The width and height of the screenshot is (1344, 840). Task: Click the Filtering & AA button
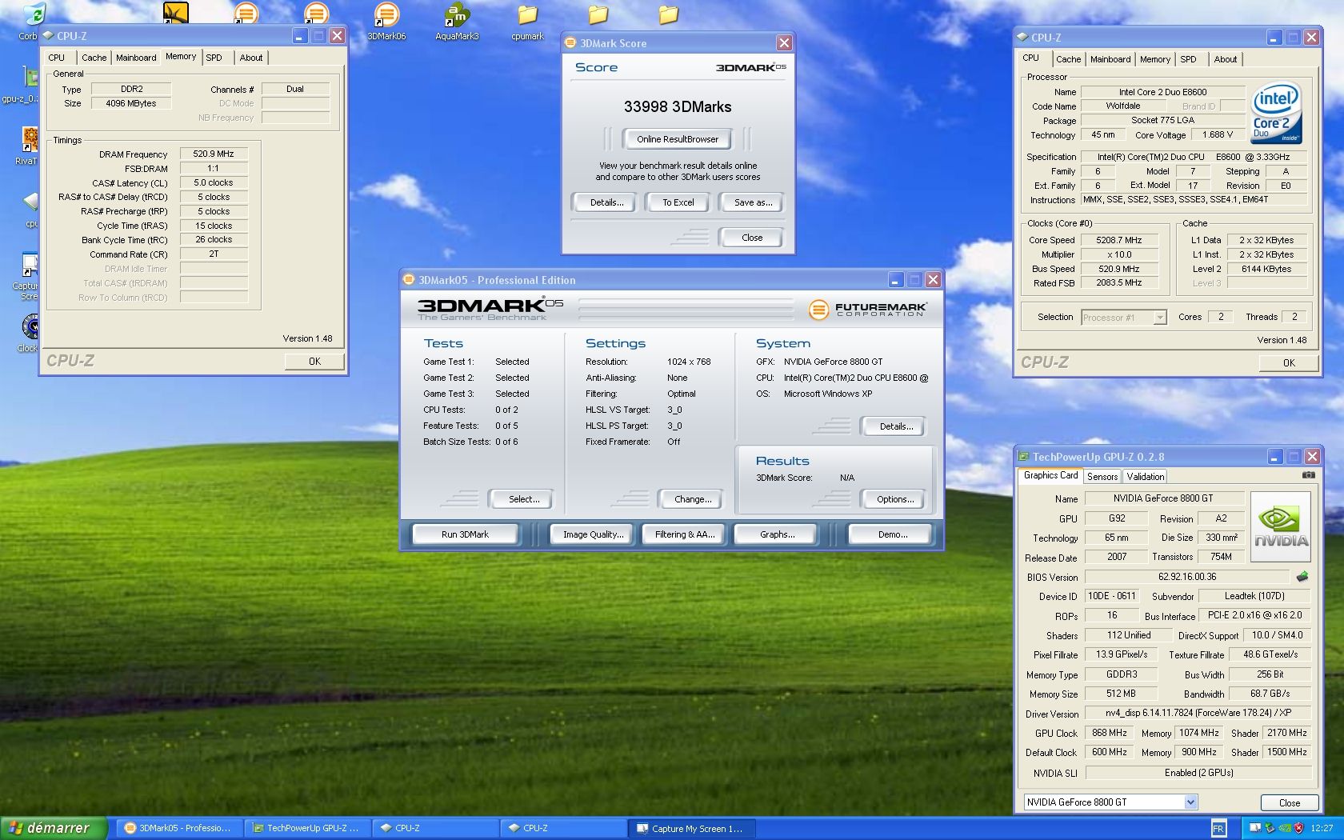pyautogui.click(x=685, y=534)
